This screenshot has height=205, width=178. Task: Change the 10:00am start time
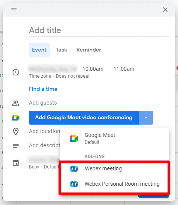point(93,69)
